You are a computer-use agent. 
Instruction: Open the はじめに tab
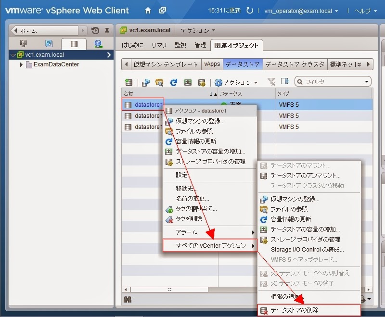point(132,45)
